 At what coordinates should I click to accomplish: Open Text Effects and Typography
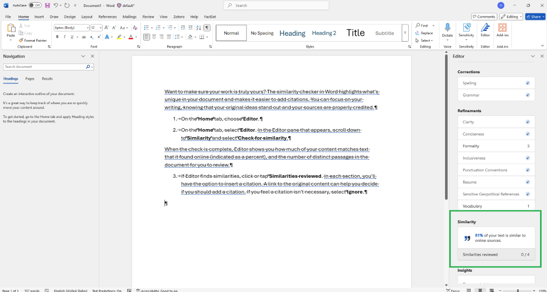pyautogui.click(x=108, y=37)
